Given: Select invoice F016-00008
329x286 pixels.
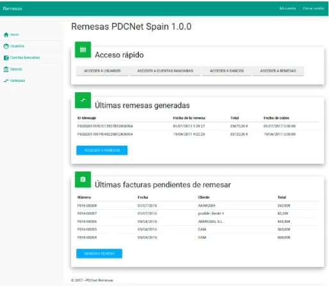Looking at the screenshot, I should [x=198, y=205].
